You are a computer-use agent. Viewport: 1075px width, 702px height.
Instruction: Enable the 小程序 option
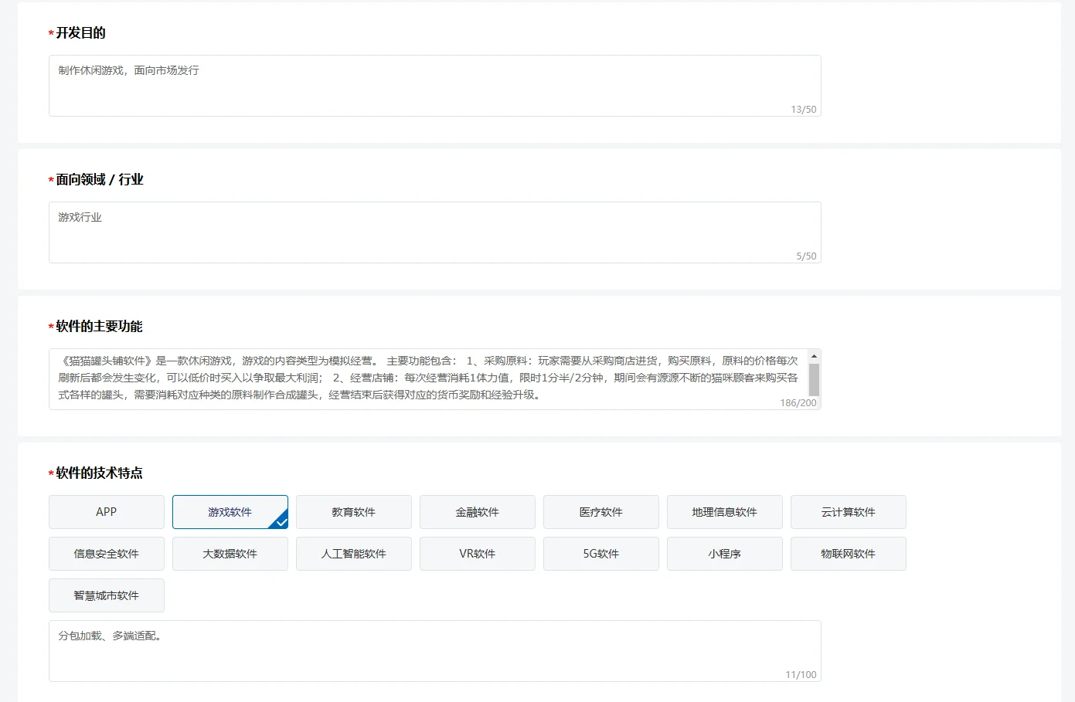coord(724,553)
